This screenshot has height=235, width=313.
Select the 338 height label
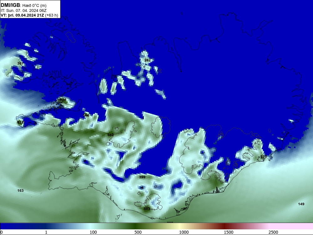264,156
